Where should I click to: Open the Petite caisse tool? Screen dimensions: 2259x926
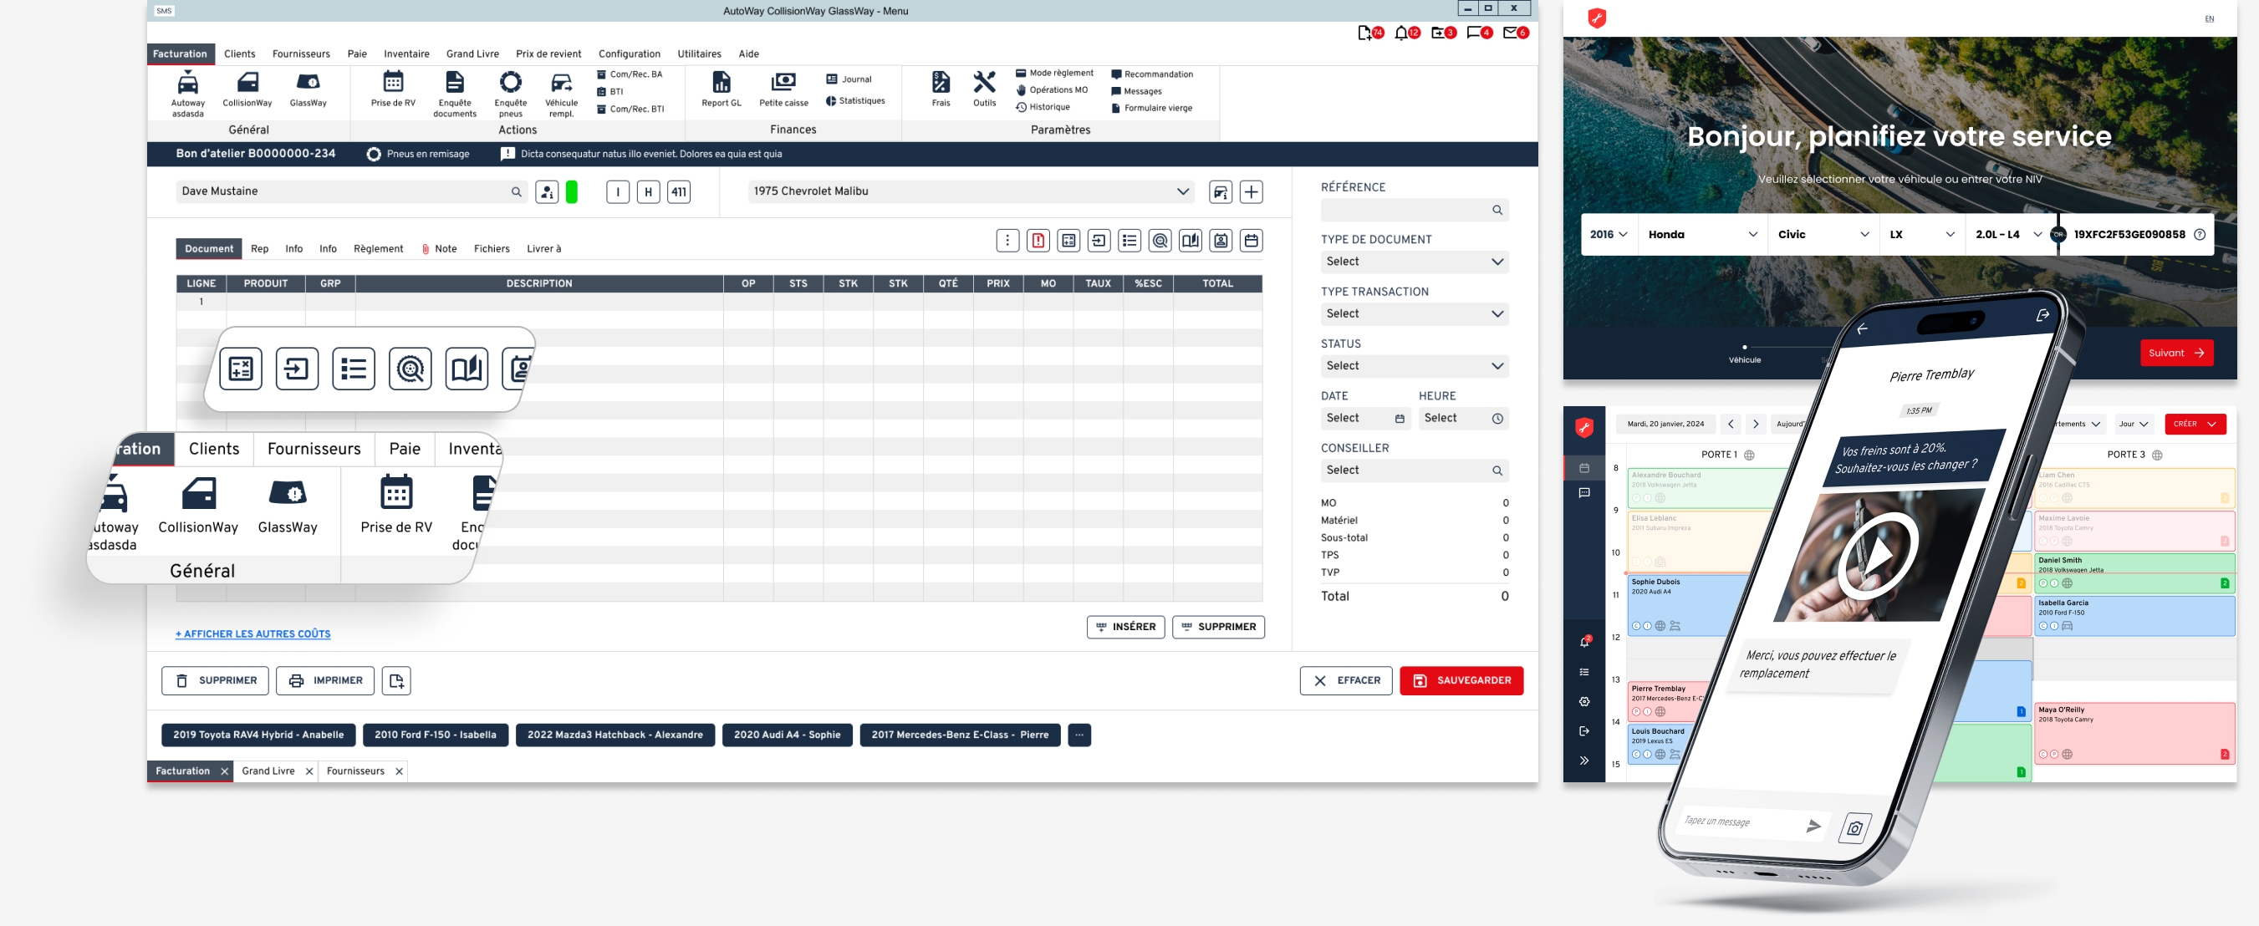(x=783, y=84)
